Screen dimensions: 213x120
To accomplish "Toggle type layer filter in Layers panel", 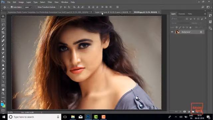I will [x=194, y=19].
